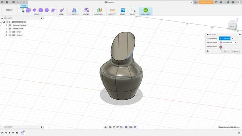242x136 pixels.
Task: Toggle Origin folder visibility eye
Action: point(10,32)
